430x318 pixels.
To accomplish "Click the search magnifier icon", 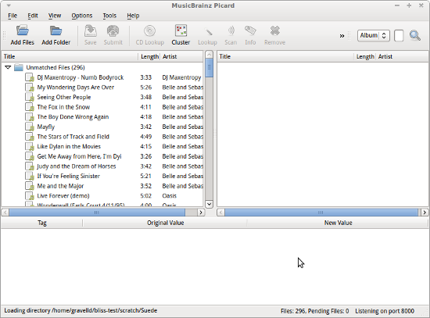I will coord(415,36).
